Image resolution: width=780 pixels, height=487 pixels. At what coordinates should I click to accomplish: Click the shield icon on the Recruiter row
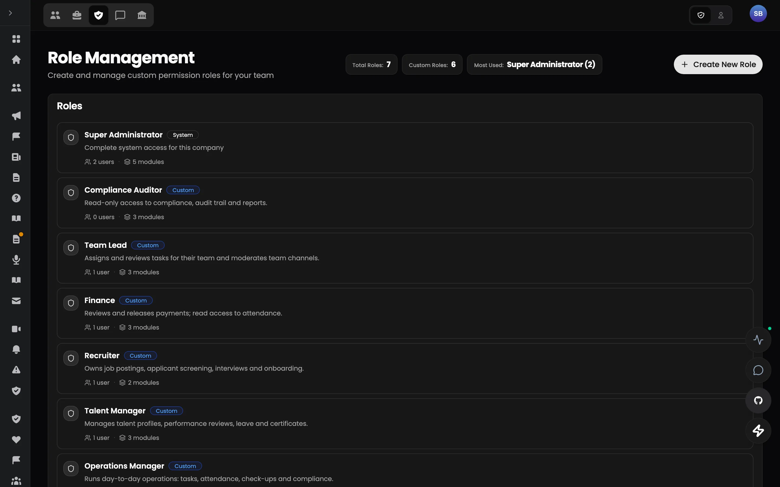pos(71,358)
